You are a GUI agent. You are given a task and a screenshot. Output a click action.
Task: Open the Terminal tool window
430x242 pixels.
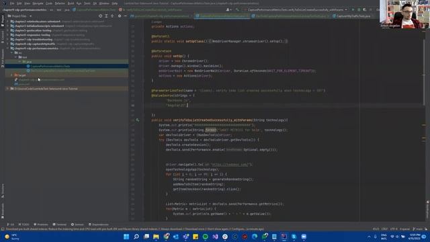point(60,225)
